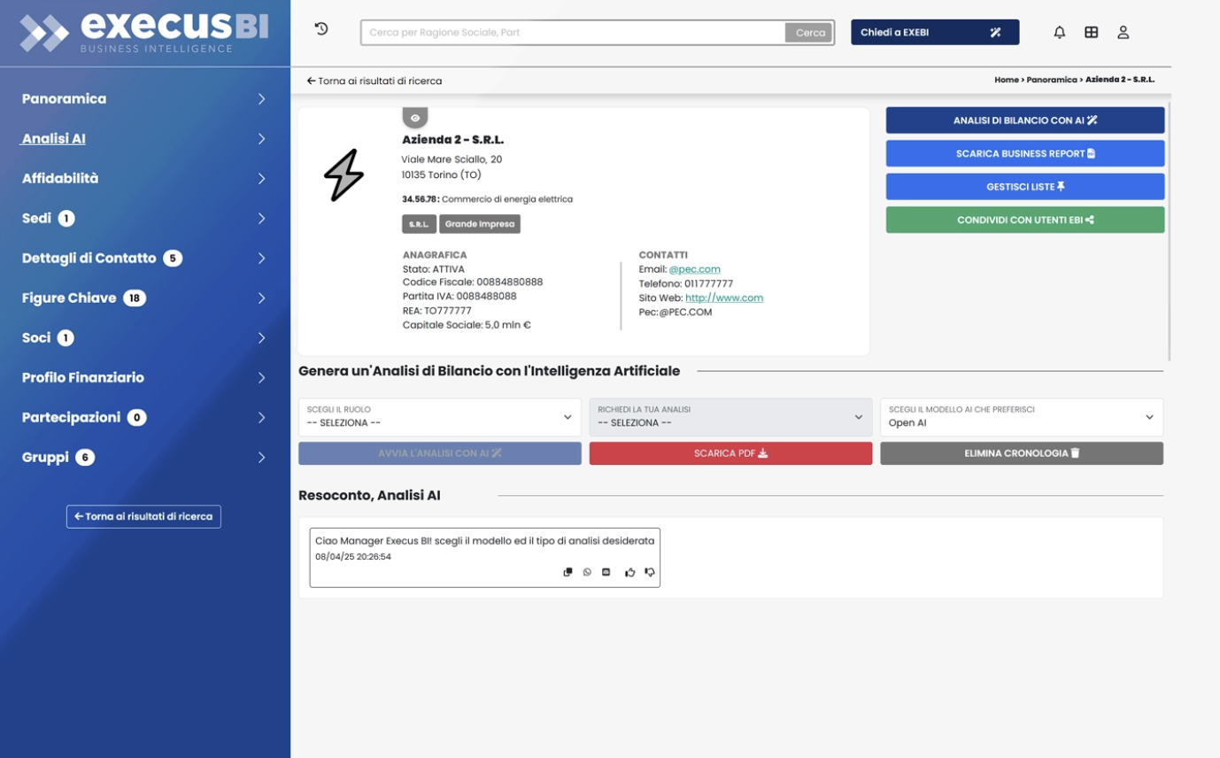Open search history via clock icon
This screenshot has width=1220, height=758.
click(x=320, y=29)
